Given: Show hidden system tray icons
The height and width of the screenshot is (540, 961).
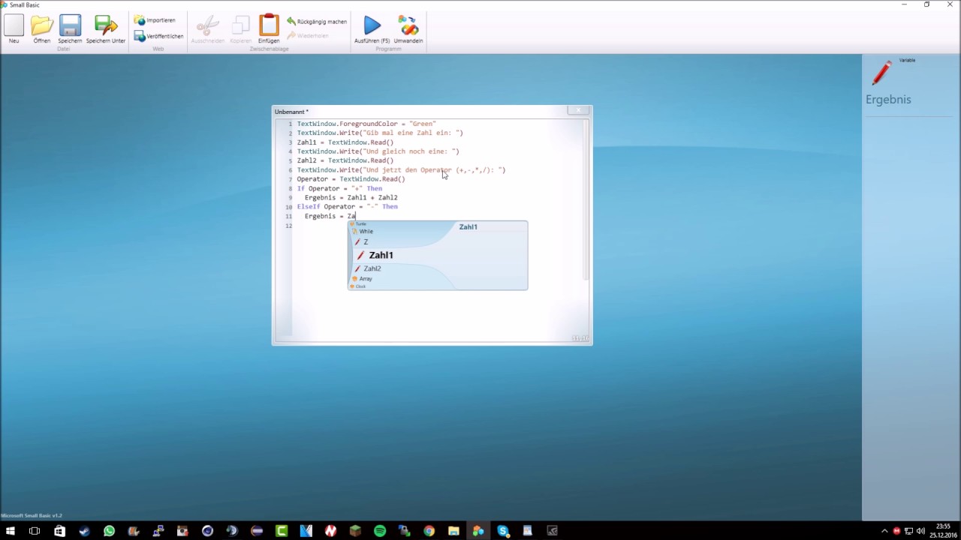Looking at the screenshot, I should pos(884,531).
